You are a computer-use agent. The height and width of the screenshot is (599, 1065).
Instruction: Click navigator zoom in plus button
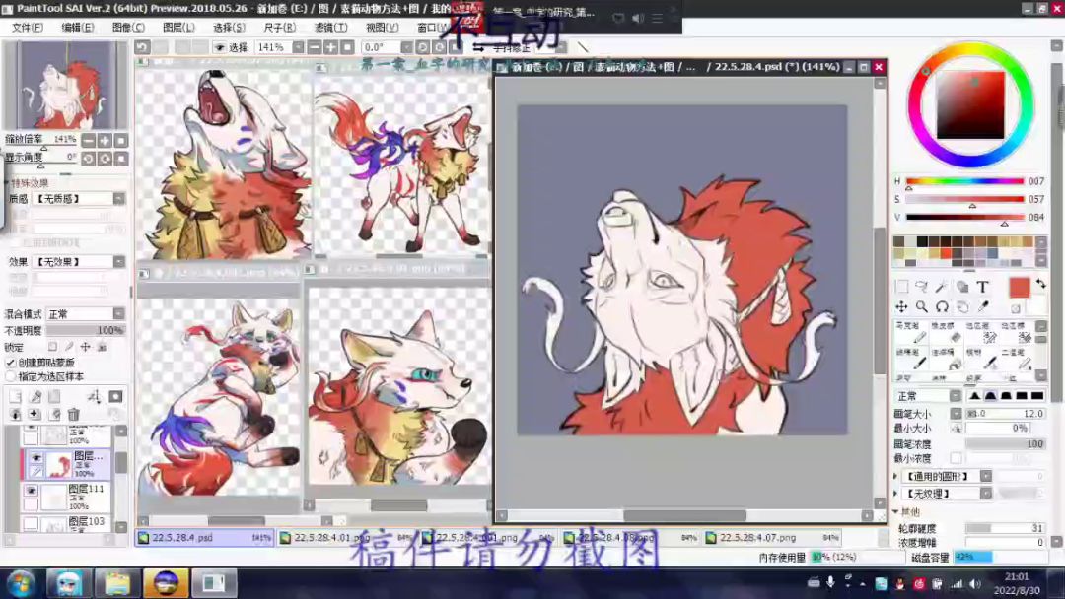[105, 140]
